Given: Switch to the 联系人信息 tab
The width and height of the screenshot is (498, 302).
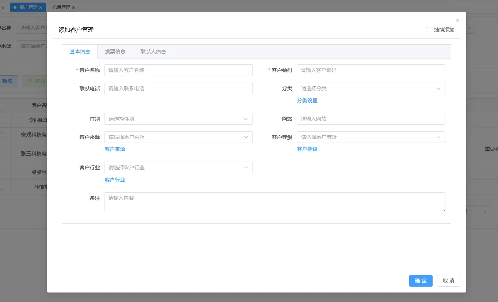Looking at the screenshot, I should click(153, 52).
